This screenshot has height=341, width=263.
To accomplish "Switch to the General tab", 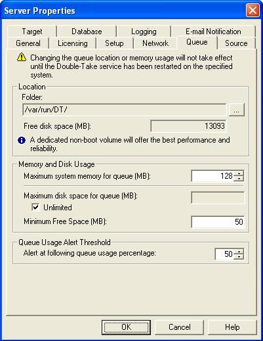I will [x=28, y=43].
